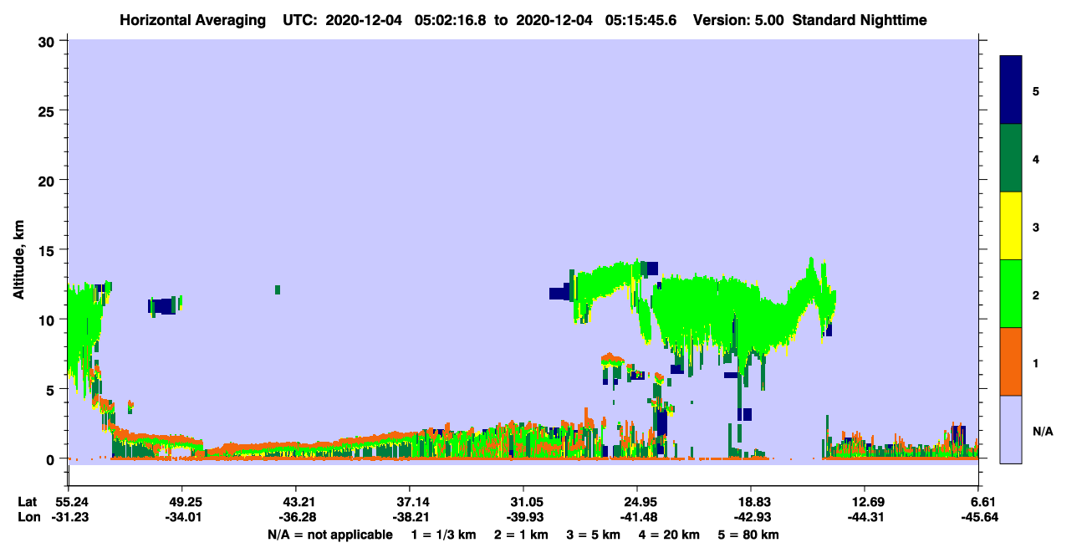This screenshot has height=558, width=1087.
Task: Click the 'Standard Nighttime' label
Action: (860, 19)
